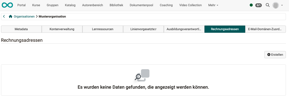Open the Organisationen breadcrumb link

coord(24,16)
